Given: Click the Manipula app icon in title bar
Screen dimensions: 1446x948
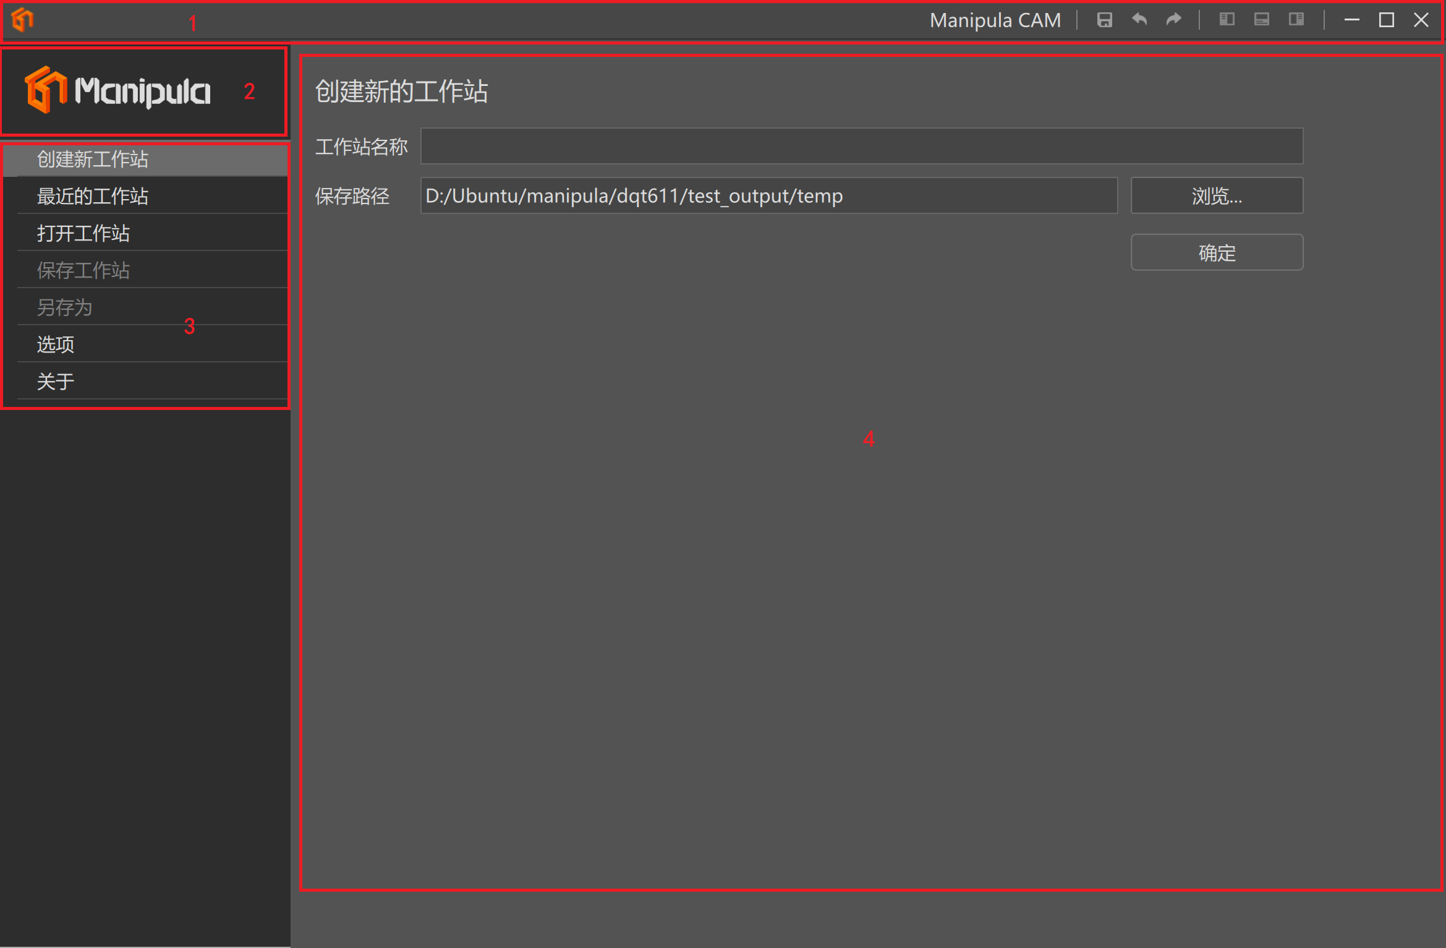Looking at the screenshot, I should [x=22, y=20].
